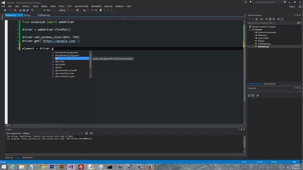Select FindRequest.py in Solution Explorer
Viewport: 303px width, 170px height.
(x=264, y=44)
